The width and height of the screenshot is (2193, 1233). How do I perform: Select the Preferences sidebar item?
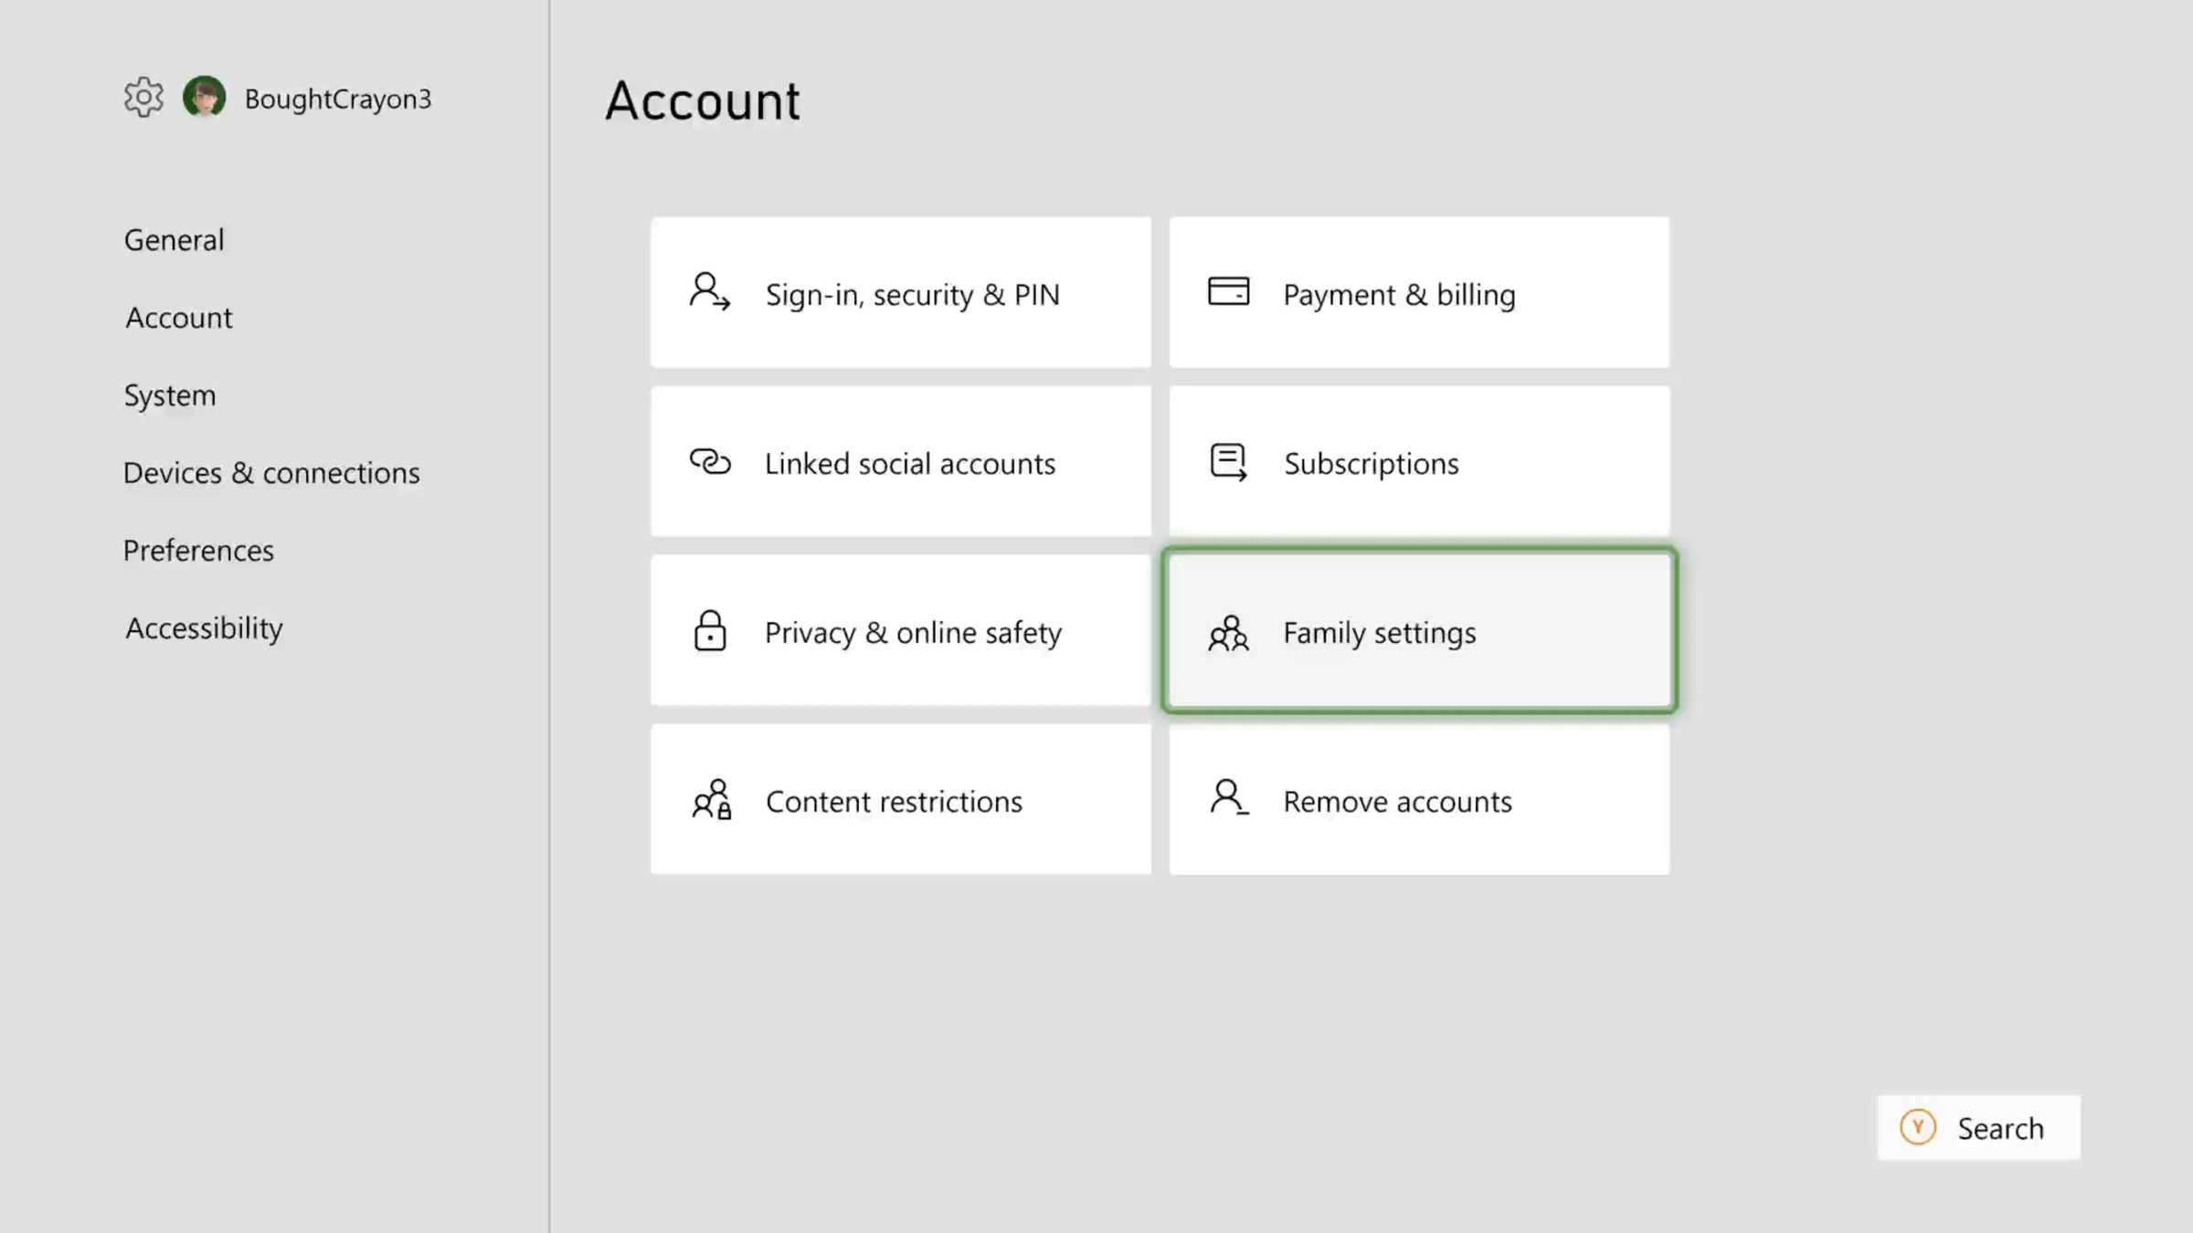click(198, 550)
